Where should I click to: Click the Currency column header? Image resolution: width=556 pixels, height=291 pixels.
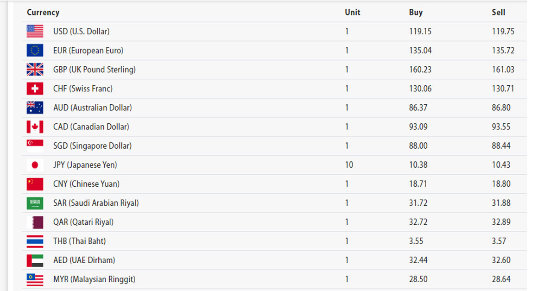coord(43,13)
